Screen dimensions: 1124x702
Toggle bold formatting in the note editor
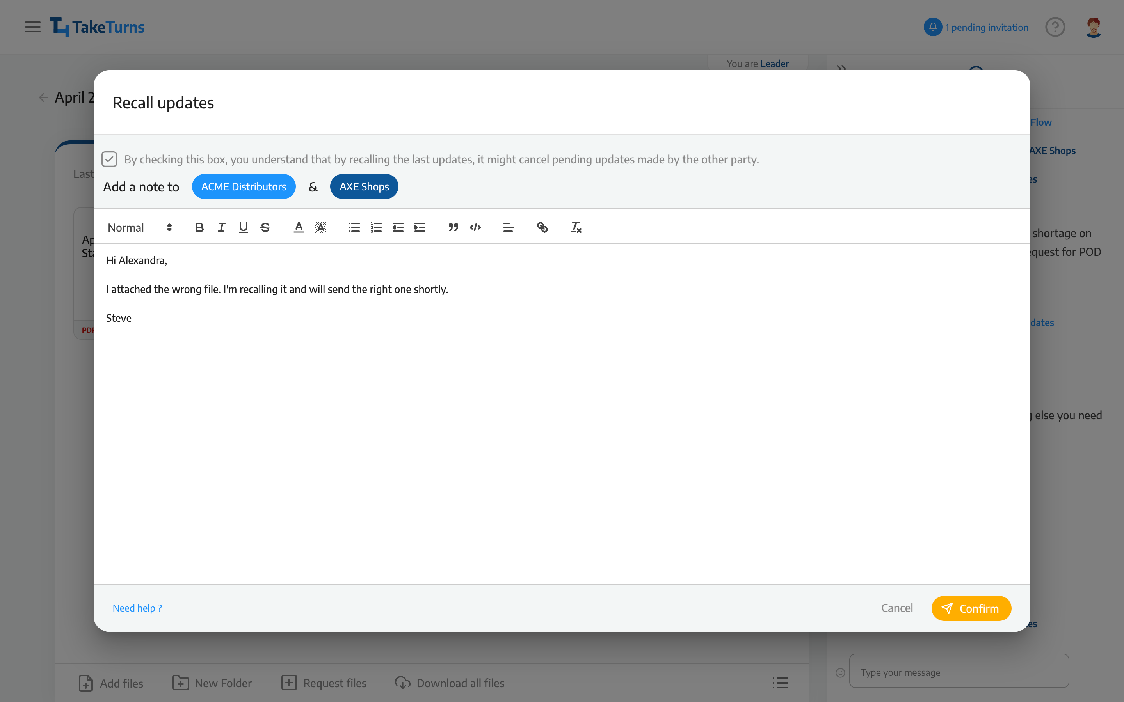(x=199, y=227)
